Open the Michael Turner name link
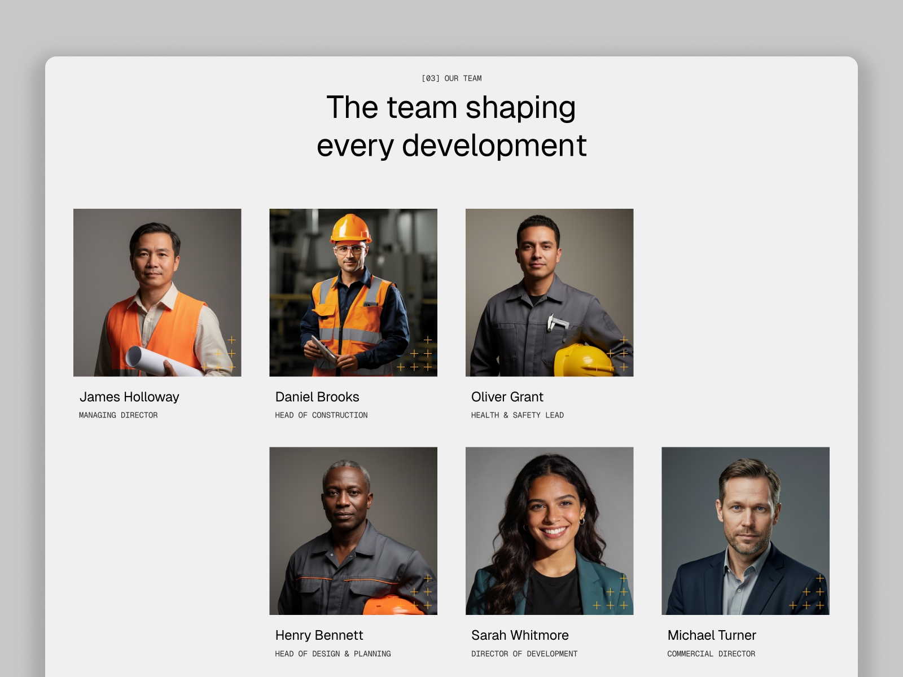Viewport: 903px width, 677px height. (x=711, y=635)
